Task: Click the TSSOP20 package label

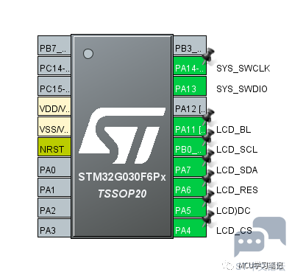Action: (x=122, y=194)
